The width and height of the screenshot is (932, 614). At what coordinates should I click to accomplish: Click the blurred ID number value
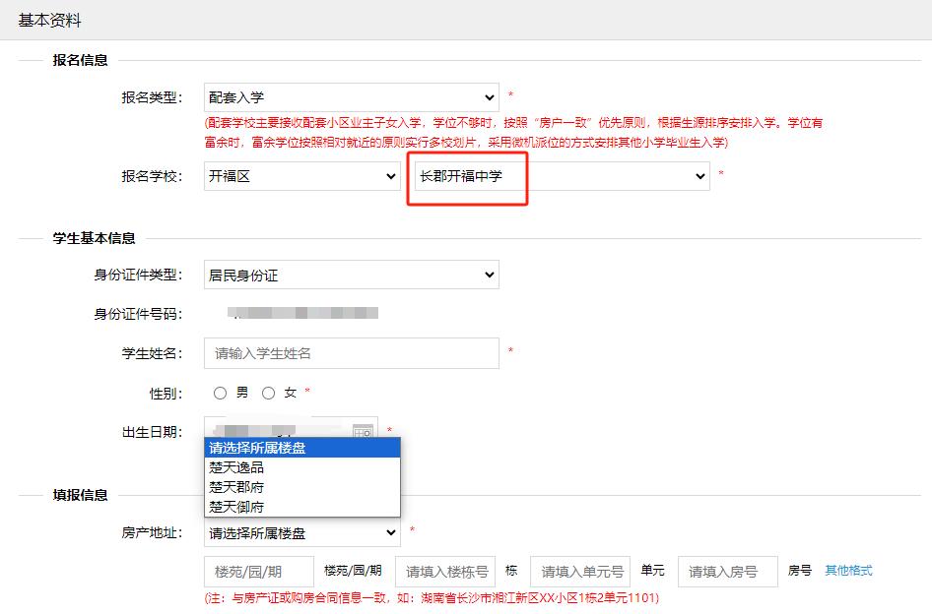coord(301,314)
